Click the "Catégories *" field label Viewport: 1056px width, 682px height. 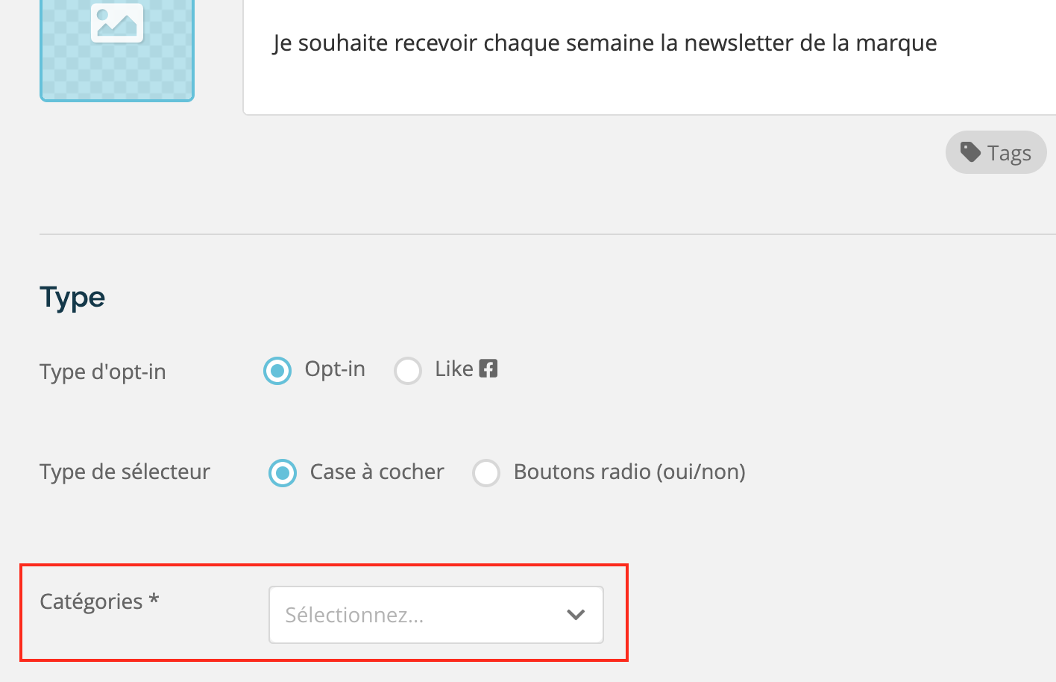tap(99, 601)
